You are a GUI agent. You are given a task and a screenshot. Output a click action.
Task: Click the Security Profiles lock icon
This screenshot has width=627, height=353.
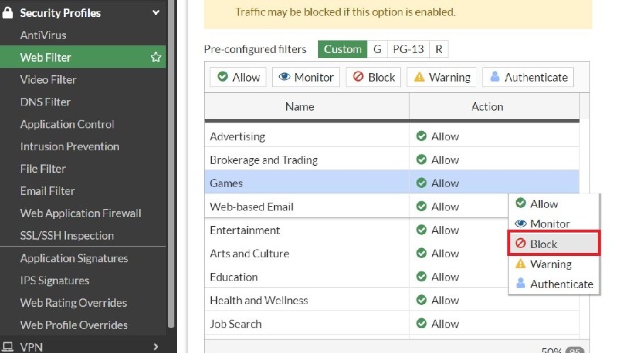[x=9, y=13]
